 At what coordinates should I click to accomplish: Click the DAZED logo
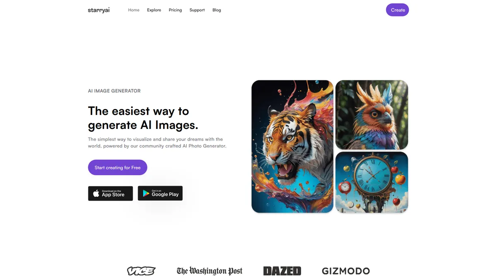282,271
